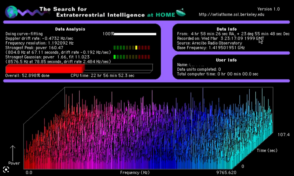
Task: Click 'Strongest Gaussian: power 1.66' text
Action: coord(47,57)
